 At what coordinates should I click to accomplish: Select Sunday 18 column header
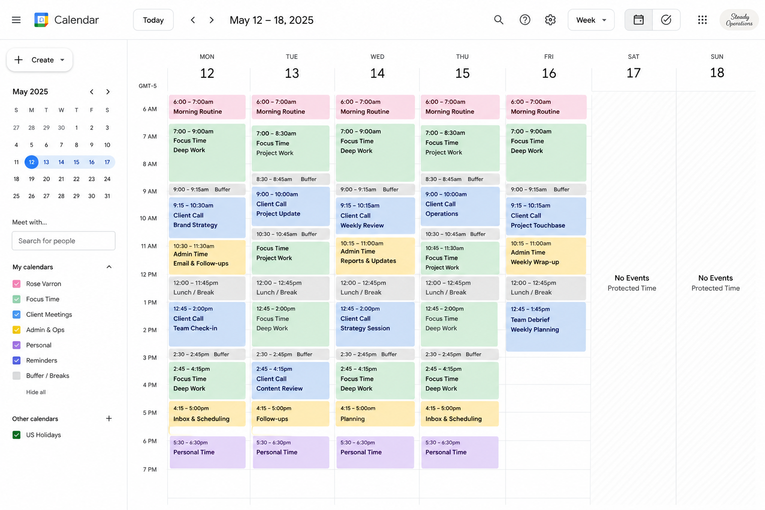tap(717, 67)
